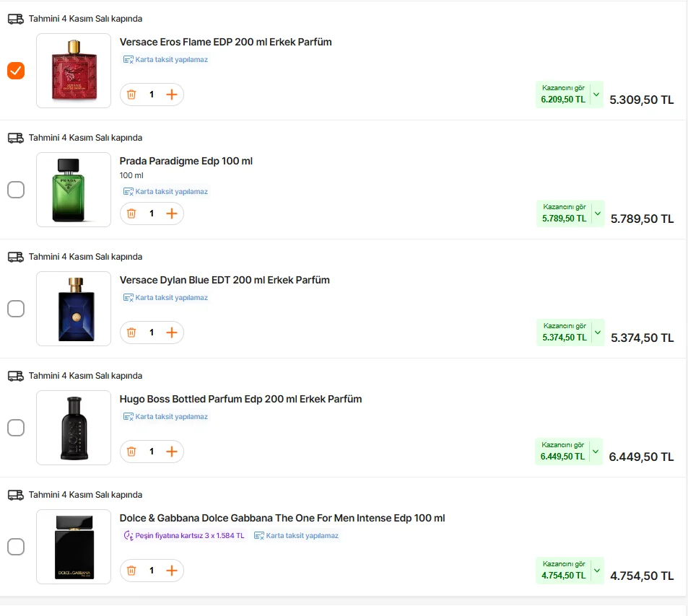
Task: Open Kazancını gör dropdown for Prada Paradigme
Action: [x=596, y=214]
